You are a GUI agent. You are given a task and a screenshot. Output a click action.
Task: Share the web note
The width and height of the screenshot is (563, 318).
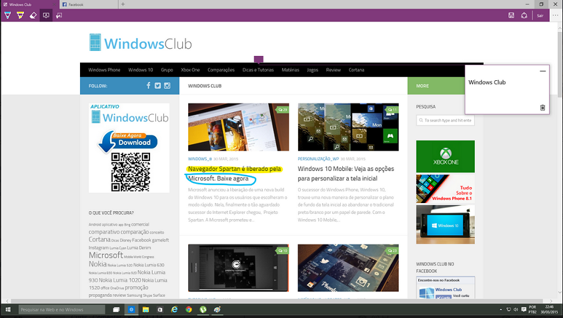click(x=524, y=15)
